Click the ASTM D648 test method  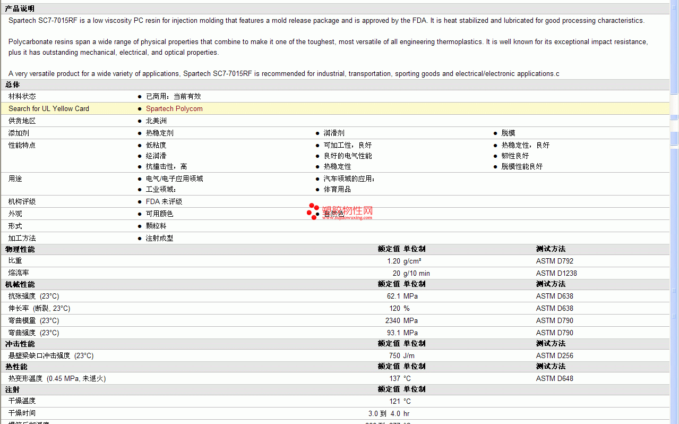point(555,378)
